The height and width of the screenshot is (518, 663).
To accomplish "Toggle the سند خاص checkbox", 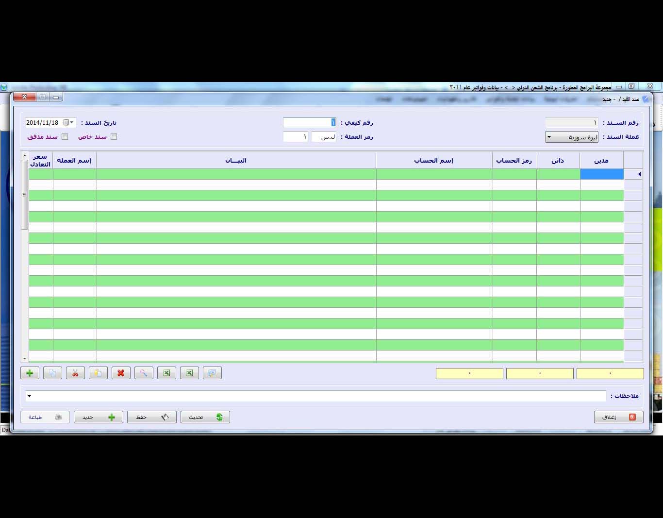I will 114,137.
